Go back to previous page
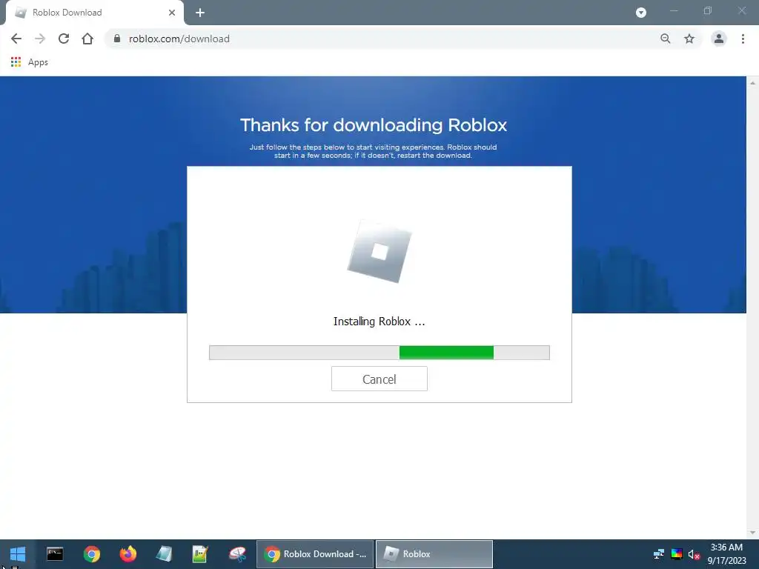 click(16, 39)
